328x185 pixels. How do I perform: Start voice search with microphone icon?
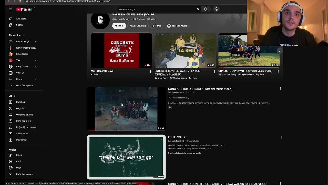coord(216,9)
